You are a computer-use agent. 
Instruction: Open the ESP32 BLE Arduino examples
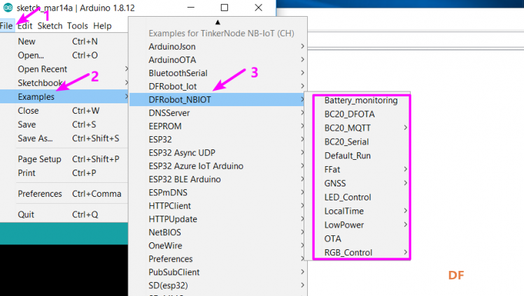click(x=218, y=179)
